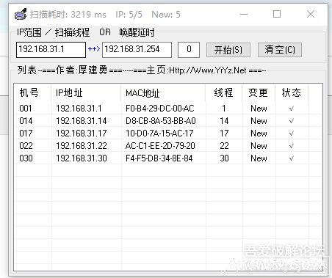Sort by the MAC地址 column header
Screen dimensions: 332x278
tap(163, 93)
